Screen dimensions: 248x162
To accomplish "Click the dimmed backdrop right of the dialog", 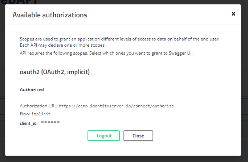I will click(x=245, y=90).
